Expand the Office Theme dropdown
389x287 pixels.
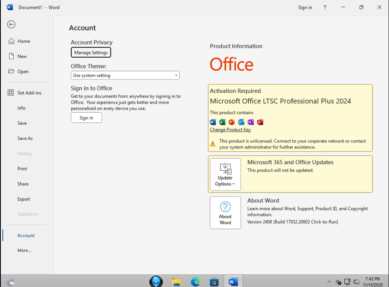[x=125, y=75]
